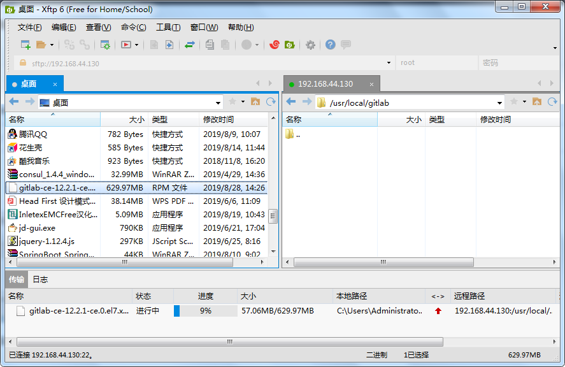
Task: Click the home folder icon in remote pane
Action: pyautogui.click(x=537, y=102)
